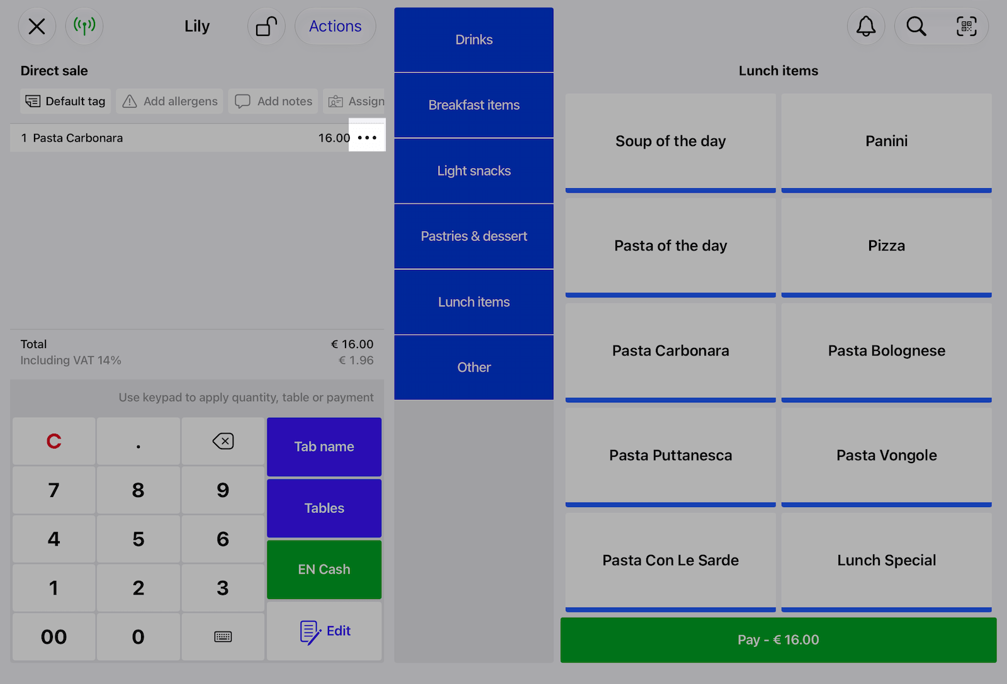Tap the Edit order button
The height and width of the screenshot is (684, 1007).
pos(324,631)
